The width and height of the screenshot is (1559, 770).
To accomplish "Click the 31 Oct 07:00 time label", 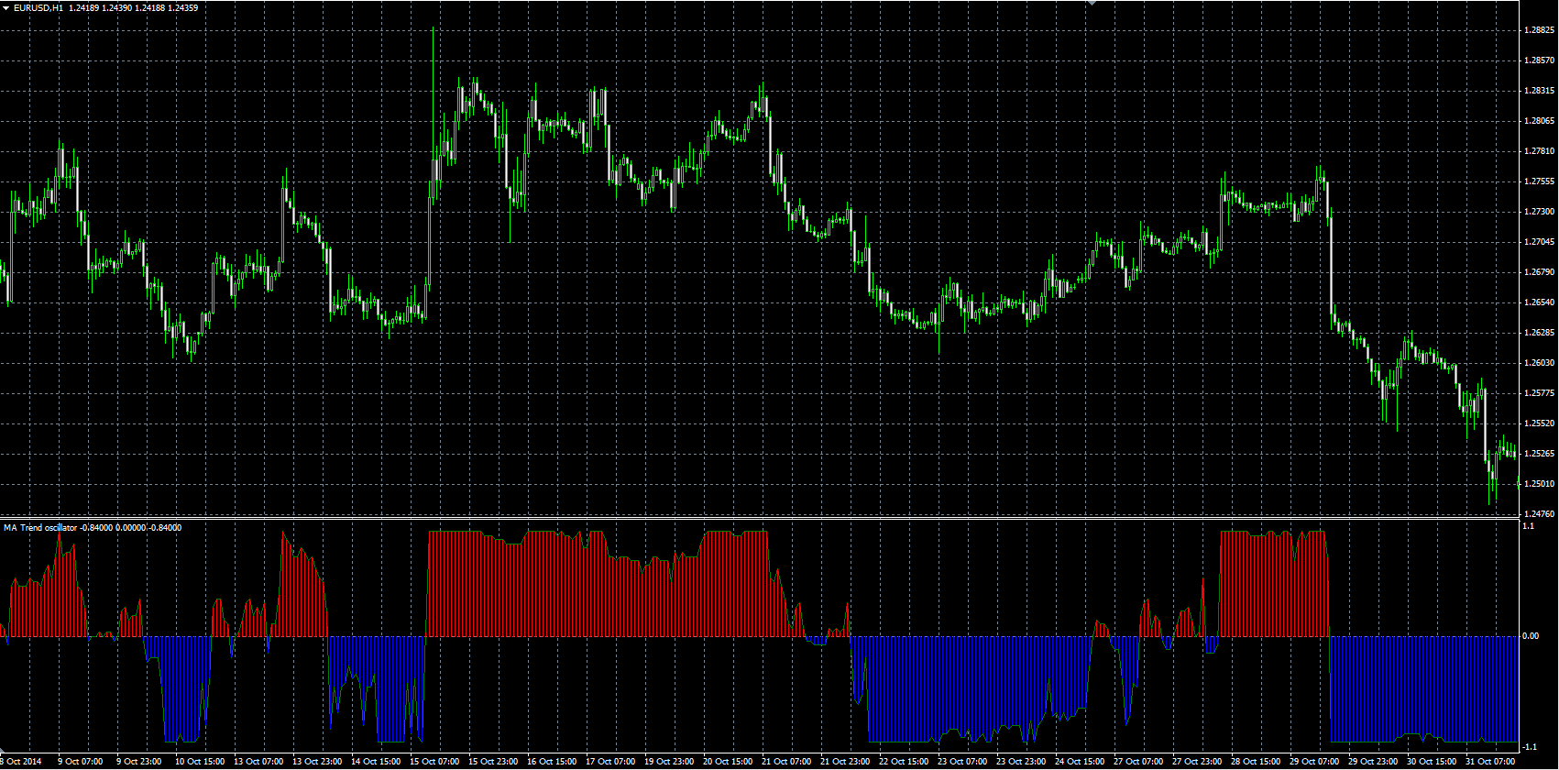I will (1490, 762).
